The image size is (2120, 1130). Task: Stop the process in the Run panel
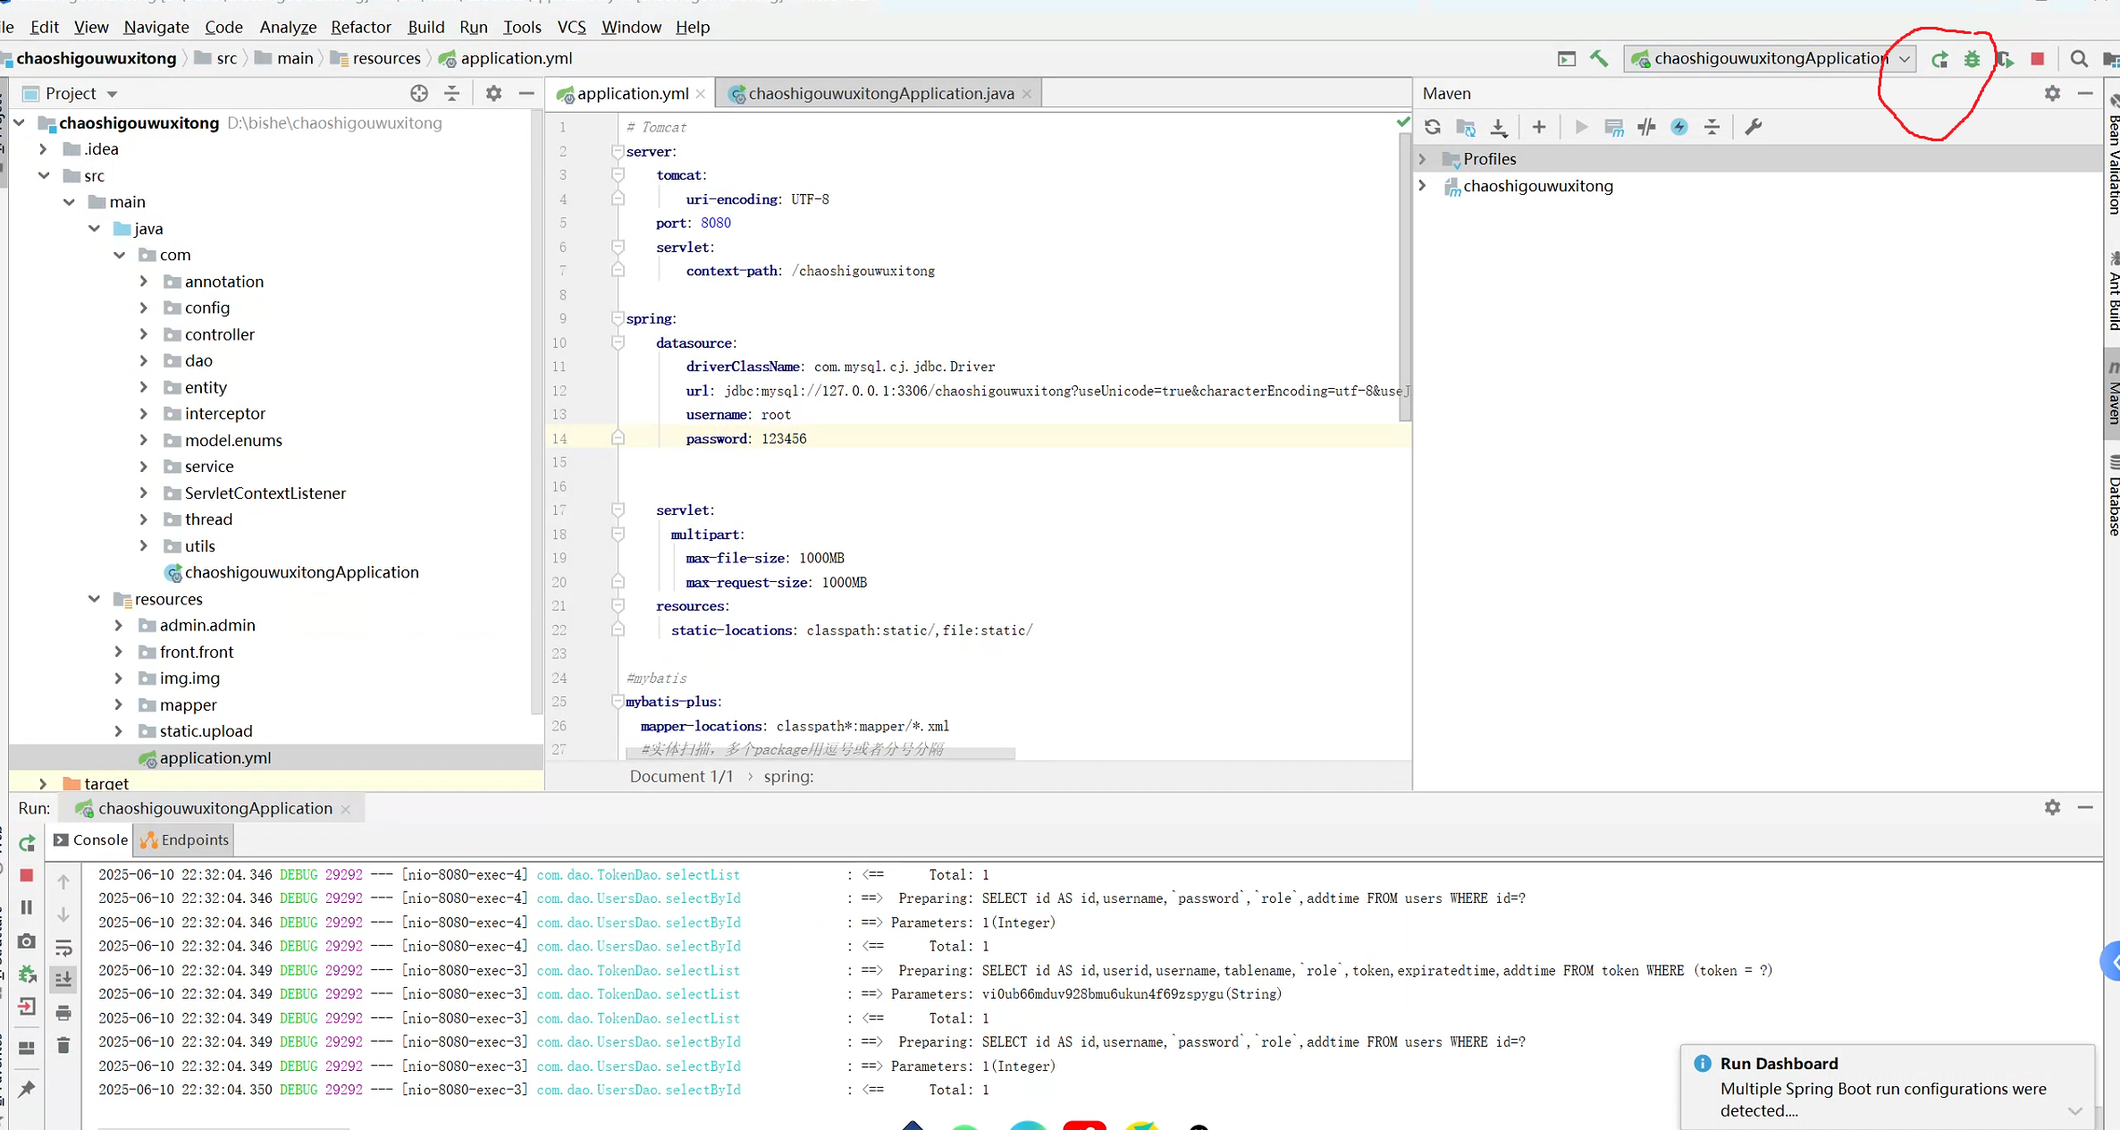point(27,875)
